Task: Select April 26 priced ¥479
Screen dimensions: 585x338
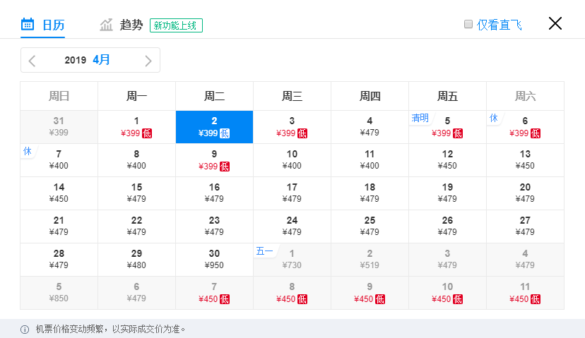Action: tap(447, 227)
